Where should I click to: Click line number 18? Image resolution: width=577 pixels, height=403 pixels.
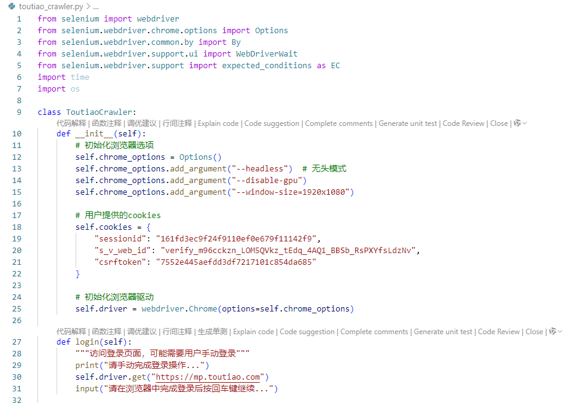pyautogui.click(x=17, y=227)
